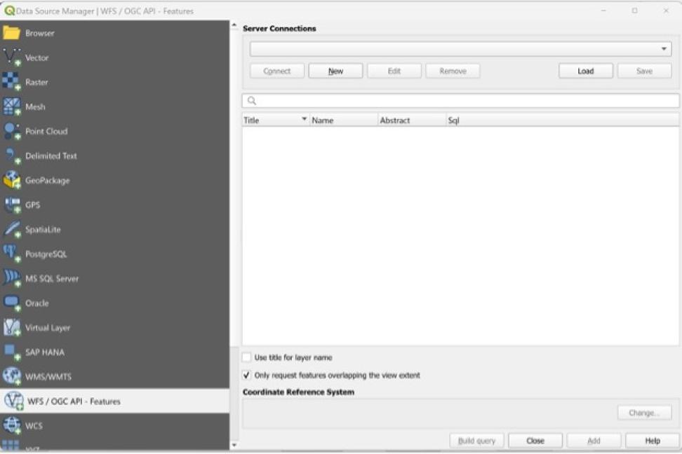Screen dimensions: 682x454
Task: Select the SAP HANA icon
Action: tap(12, 352)
